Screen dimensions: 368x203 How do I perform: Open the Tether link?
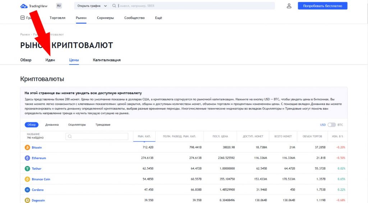[37, 169]
